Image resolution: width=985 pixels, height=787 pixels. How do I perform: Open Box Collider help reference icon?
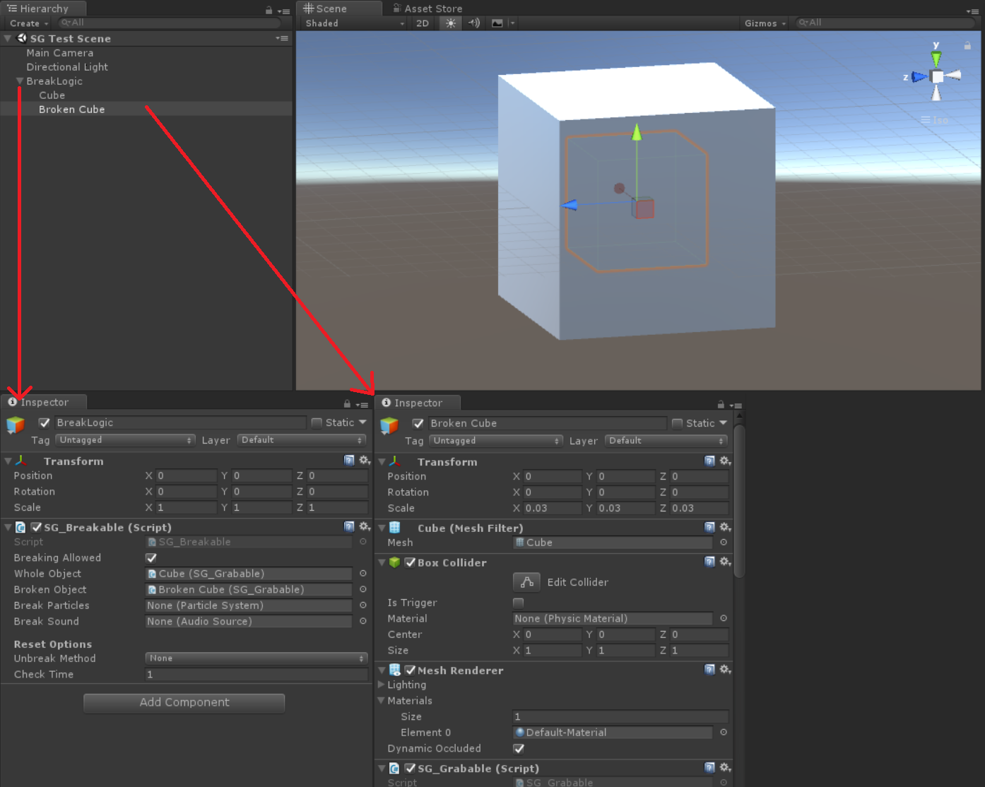click(709, 562)
